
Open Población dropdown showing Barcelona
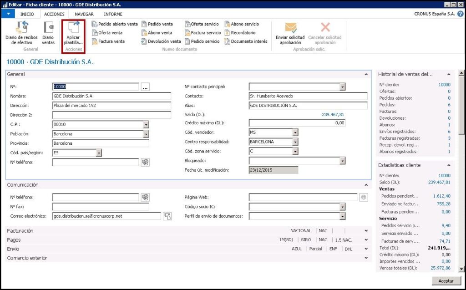coord(146,134)
